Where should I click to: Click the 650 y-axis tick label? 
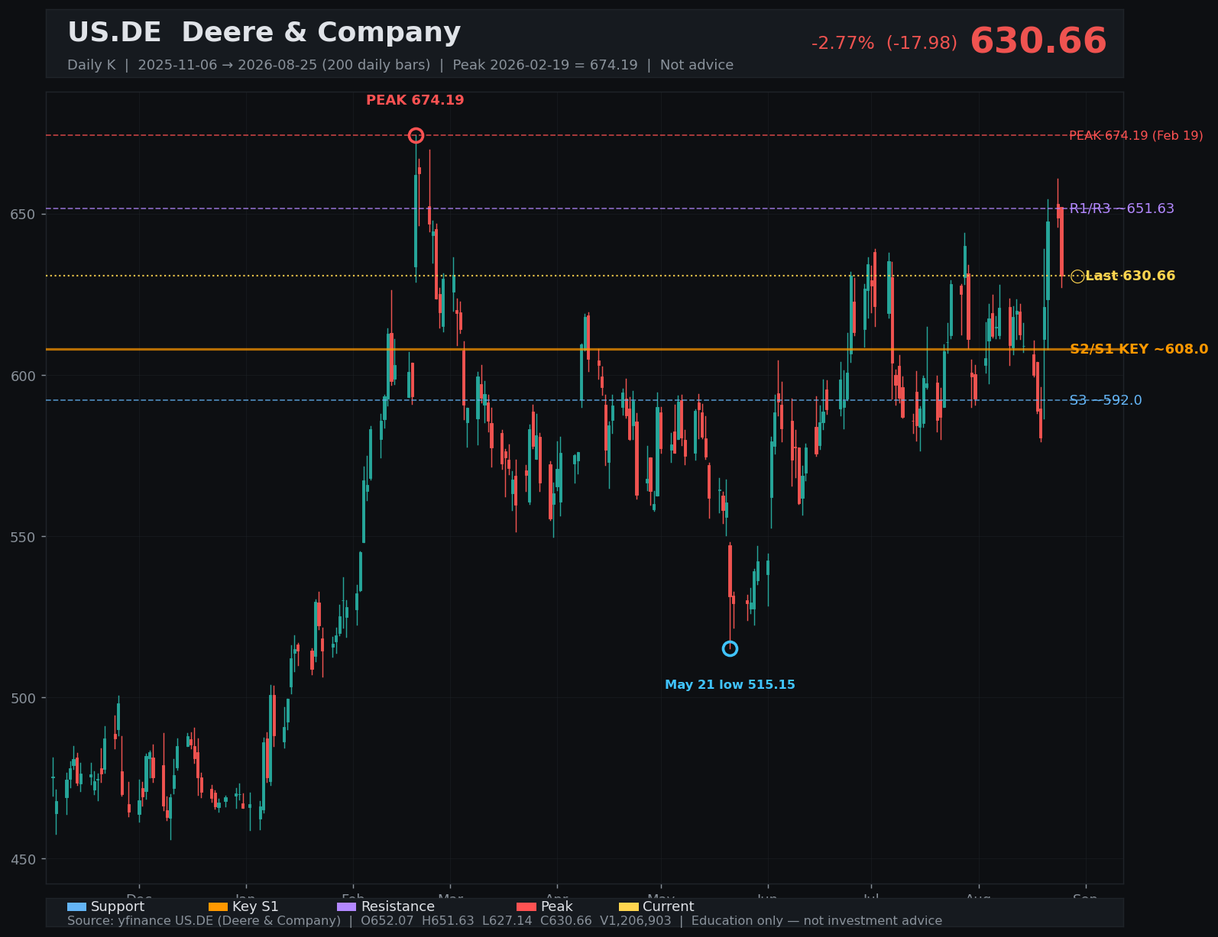click(23, 214)
